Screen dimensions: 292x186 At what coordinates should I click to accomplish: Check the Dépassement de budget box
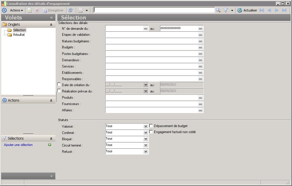pyautogui.click(x=151, y=126)
